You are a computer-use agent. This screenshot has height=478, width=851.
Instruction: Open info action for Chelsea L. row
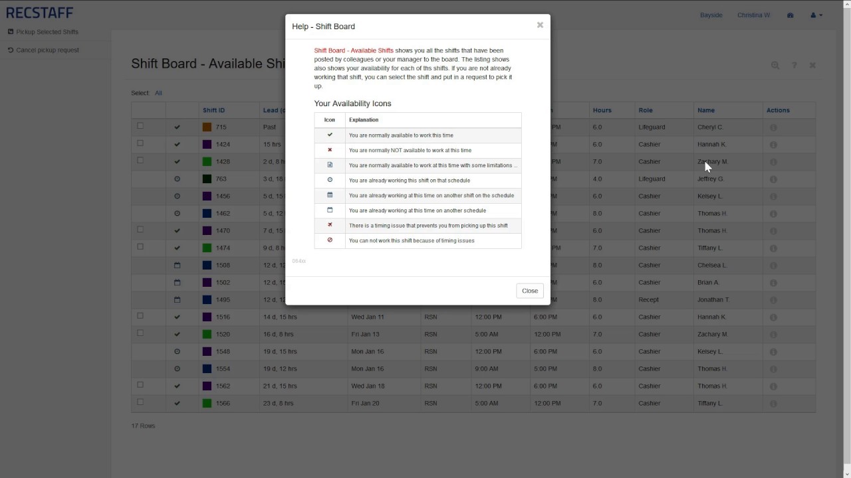point(773,266)
